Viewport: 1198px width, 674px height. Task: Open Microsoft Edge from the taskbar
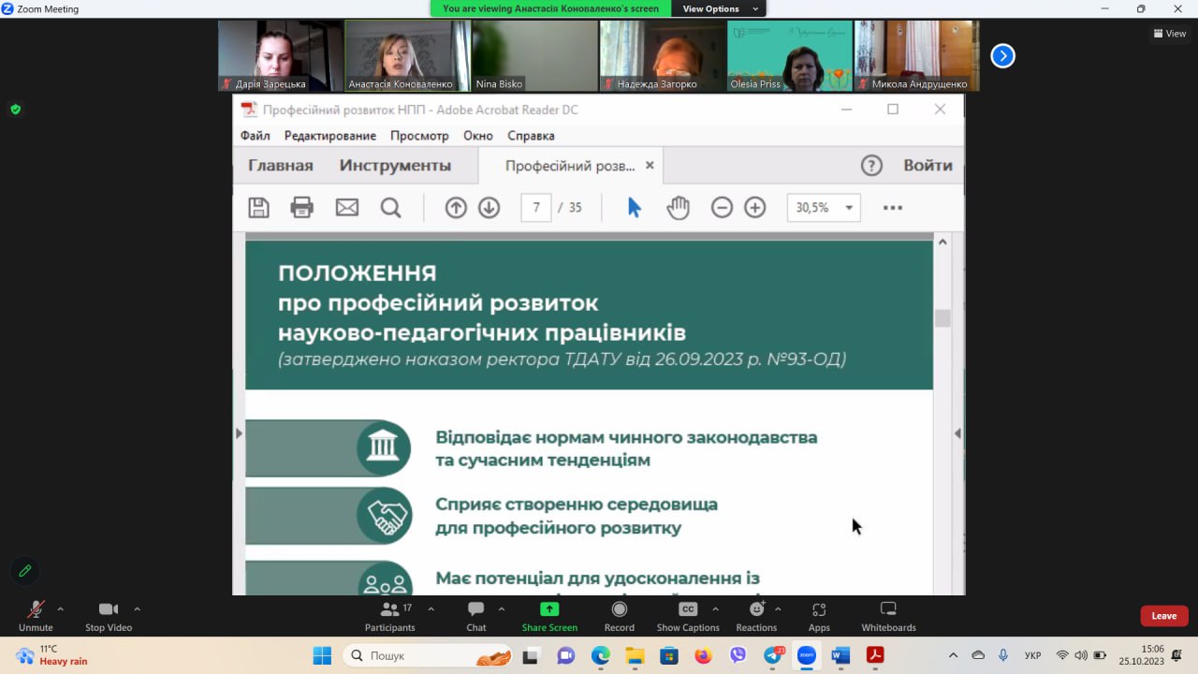click(601, 655)
